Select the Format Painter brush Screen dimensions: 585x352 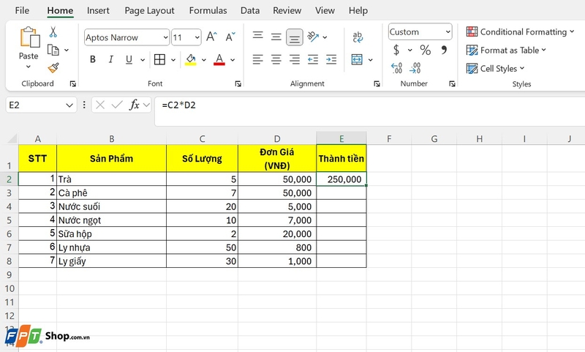[53, 68]
